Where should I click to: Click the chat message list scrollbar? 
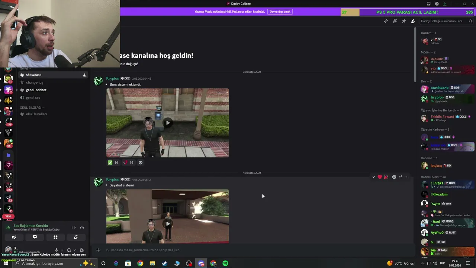pyautogui.click(x=415, y=55)
